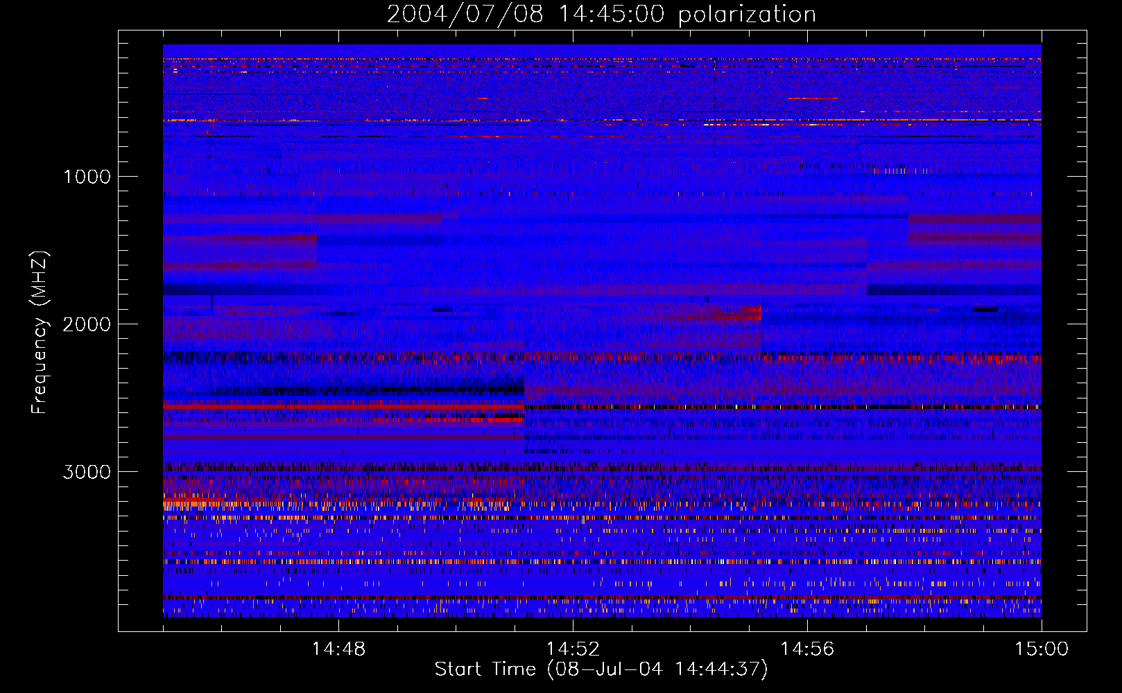Click the "14:56" time tick label

click(807, 649)
